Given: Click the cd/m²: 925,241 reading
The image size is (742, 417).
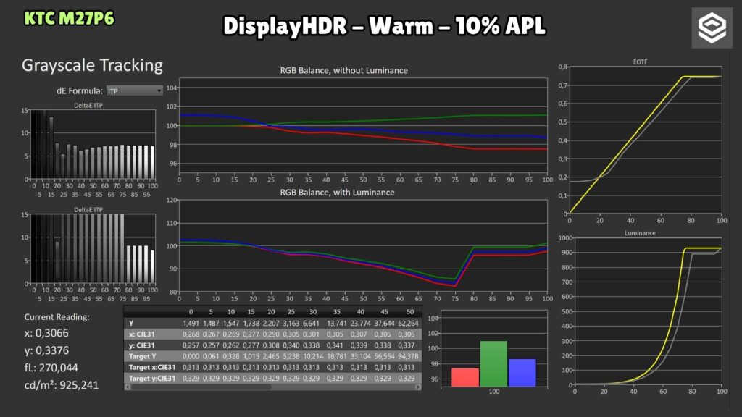Looking at the screenshot, I should (62, 385).
